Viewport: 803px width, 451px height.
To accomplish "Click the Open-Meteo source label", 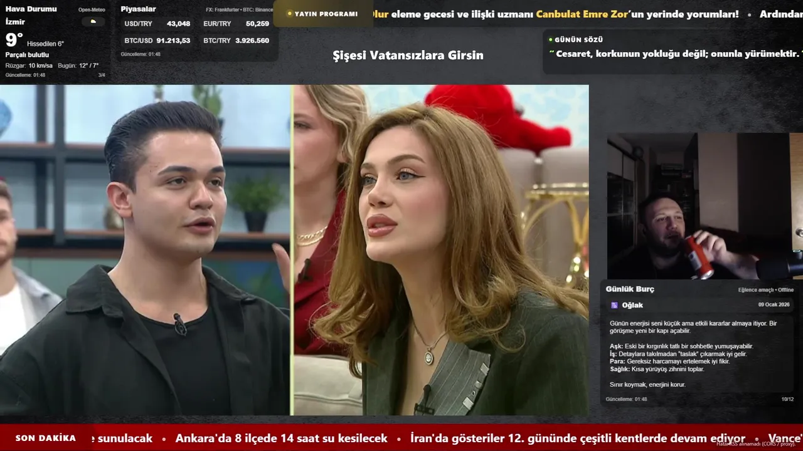I will point(92,10).
